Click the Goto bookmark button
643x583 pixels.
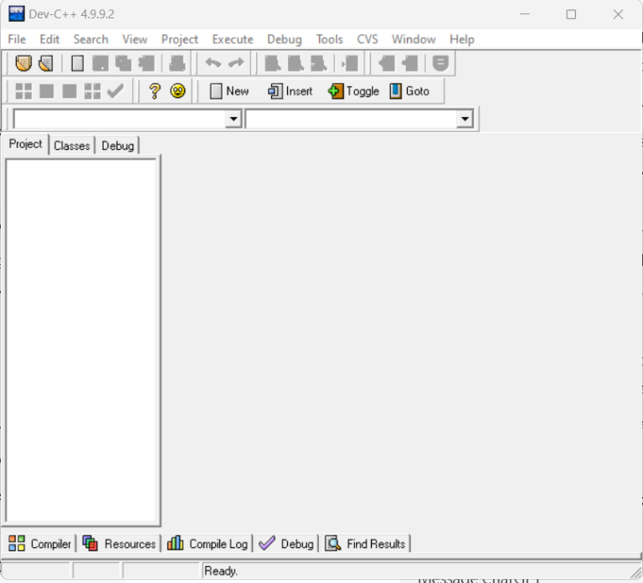(x=409, y=91)
